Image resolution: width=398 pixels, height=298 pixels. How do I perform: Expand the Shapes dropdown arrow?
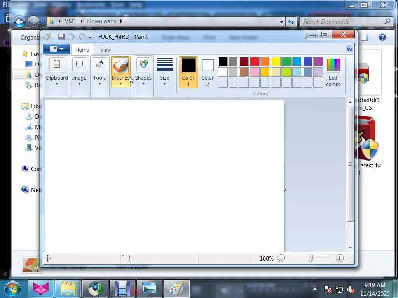(x=143, y=84)
